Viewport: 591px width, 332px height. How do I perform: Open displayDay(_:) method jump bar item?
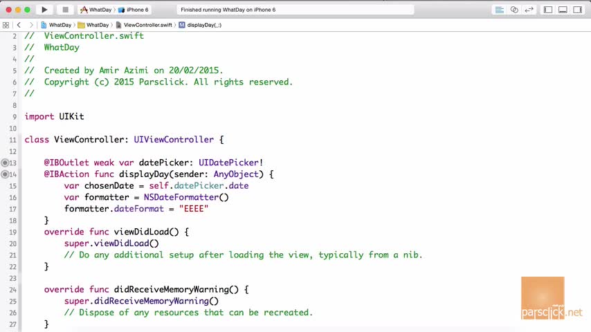pos(200,26)
